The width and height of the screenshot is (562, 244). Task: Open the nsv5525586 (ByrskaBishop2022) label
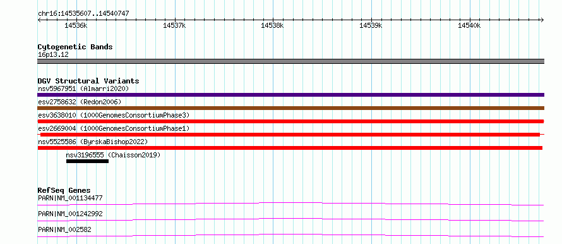[93, 142]
